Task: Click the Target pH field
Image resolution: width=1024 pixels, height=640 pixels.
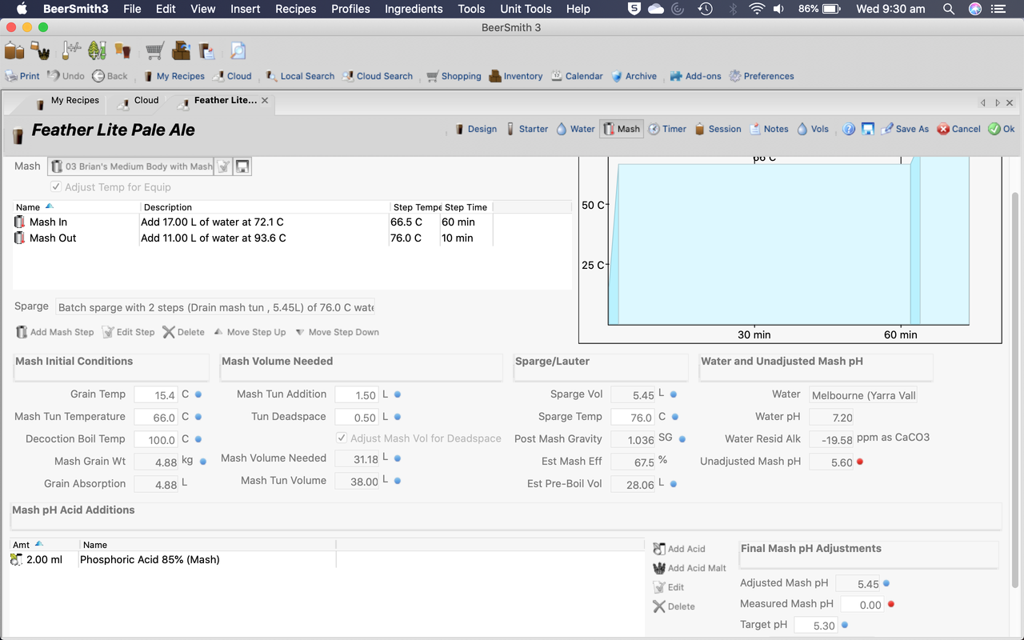Action: (815, 626)
